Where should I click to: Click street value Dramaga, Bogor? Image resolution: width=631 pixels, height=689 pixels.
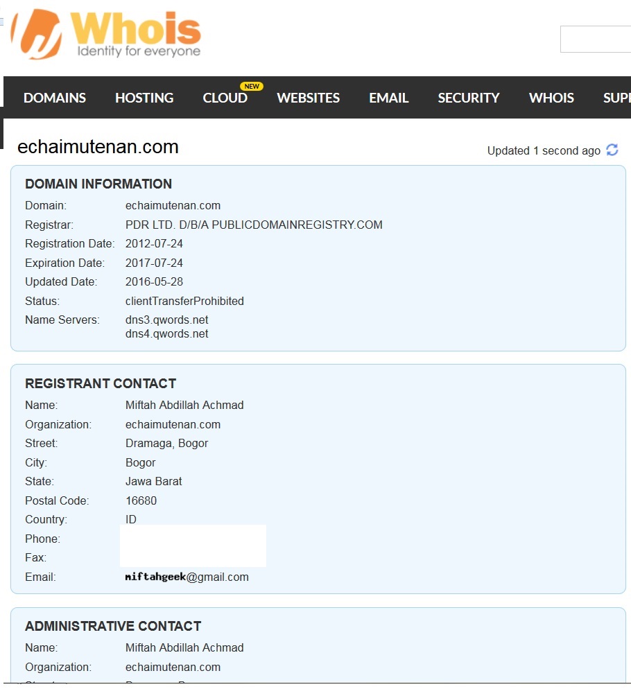coord(166,444)
